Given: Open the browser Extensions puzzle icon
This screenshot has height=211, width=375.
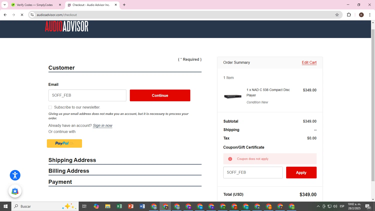Looking at the screenshot, I should 349,15.
